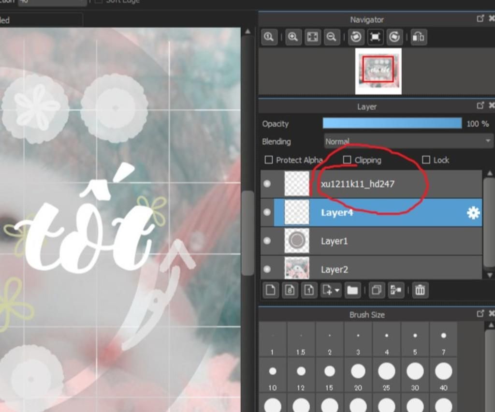Hide Layer4 visibility dot
Viewport: 495px width, 412px height.
pyautogui.click(x=267, y=212)
